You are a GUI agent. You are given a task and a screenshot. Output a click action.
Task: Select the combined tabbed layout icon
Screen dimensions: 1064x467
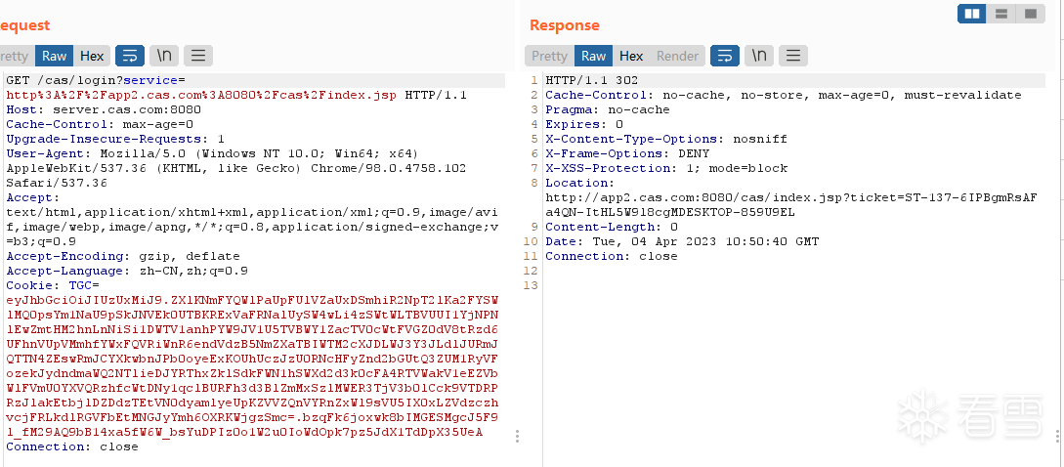pos(1030,14)
